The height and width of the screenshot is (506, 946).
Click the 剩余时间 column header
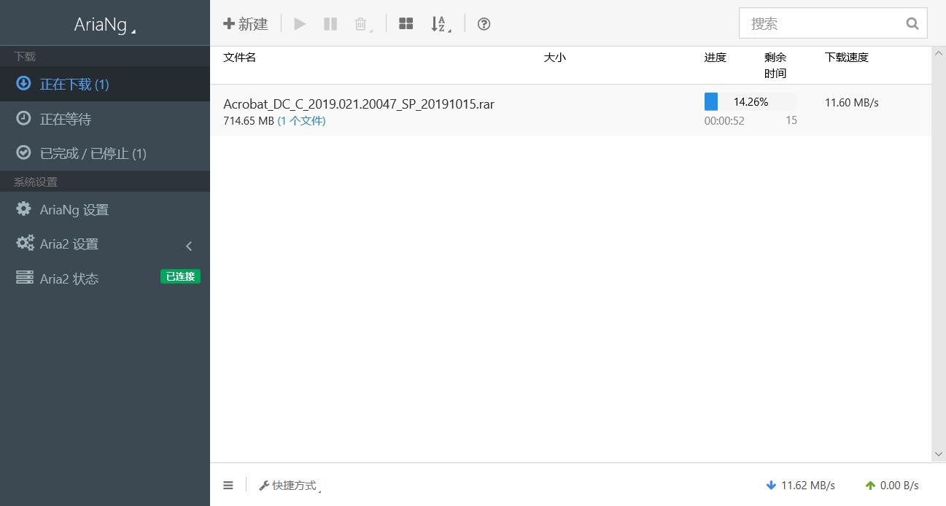pyautogui.click(x=775, y=65)
